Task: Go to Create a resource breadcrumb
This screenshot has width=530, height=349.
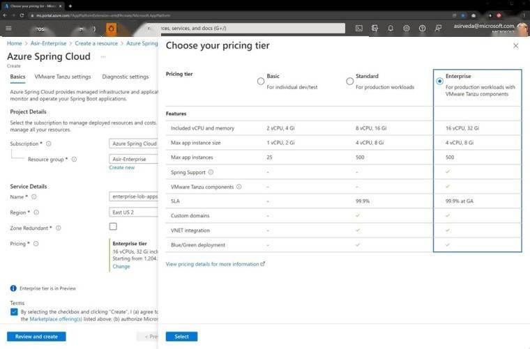Action: (x=96, y=43)
